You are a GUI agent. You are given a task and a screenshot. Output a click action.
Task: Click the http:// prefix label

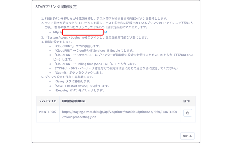(58, 32)
